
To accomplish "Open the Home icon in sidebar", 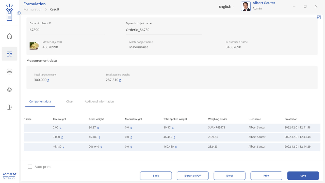I will coord(9,36).
